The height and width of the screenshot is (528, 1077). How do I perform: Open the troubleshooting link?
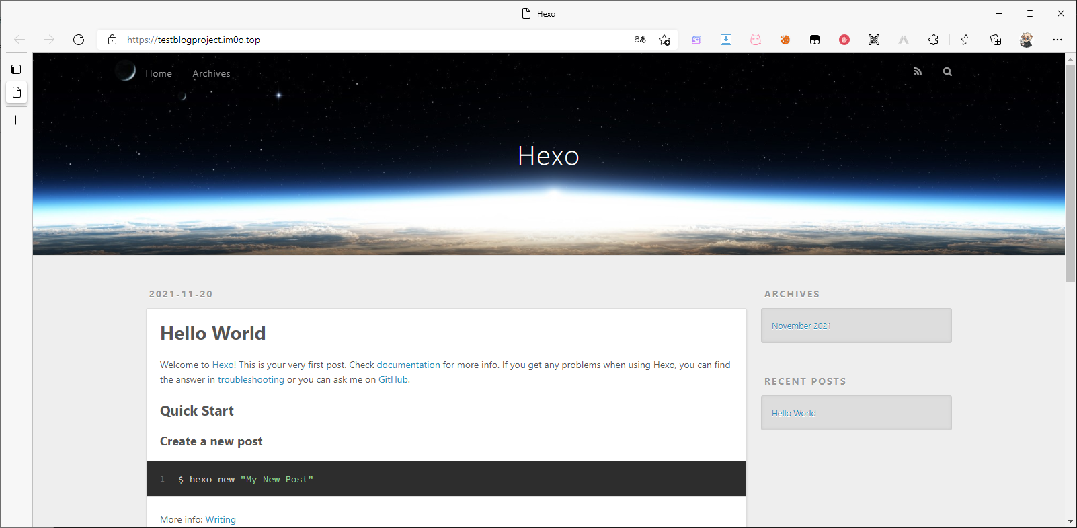[251, 379]
